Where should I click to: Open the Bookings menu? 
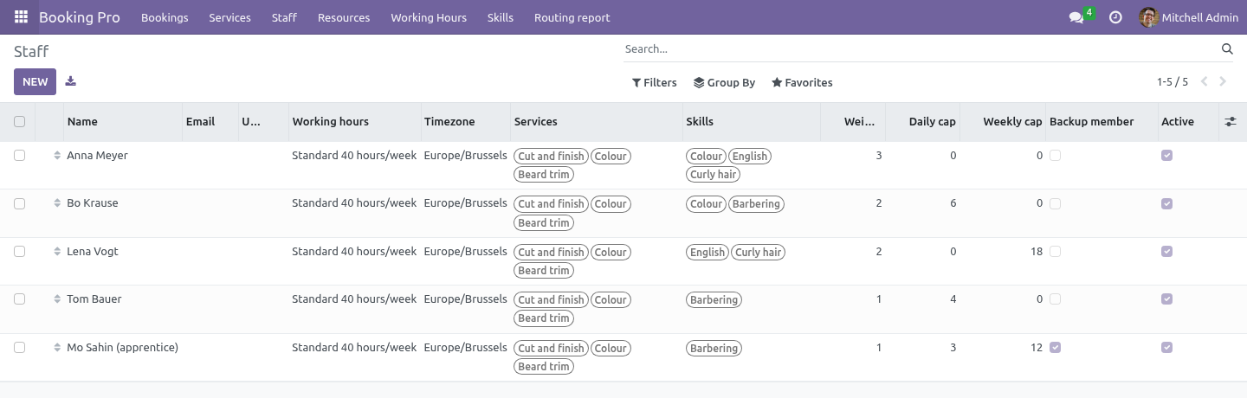(165, 17)
